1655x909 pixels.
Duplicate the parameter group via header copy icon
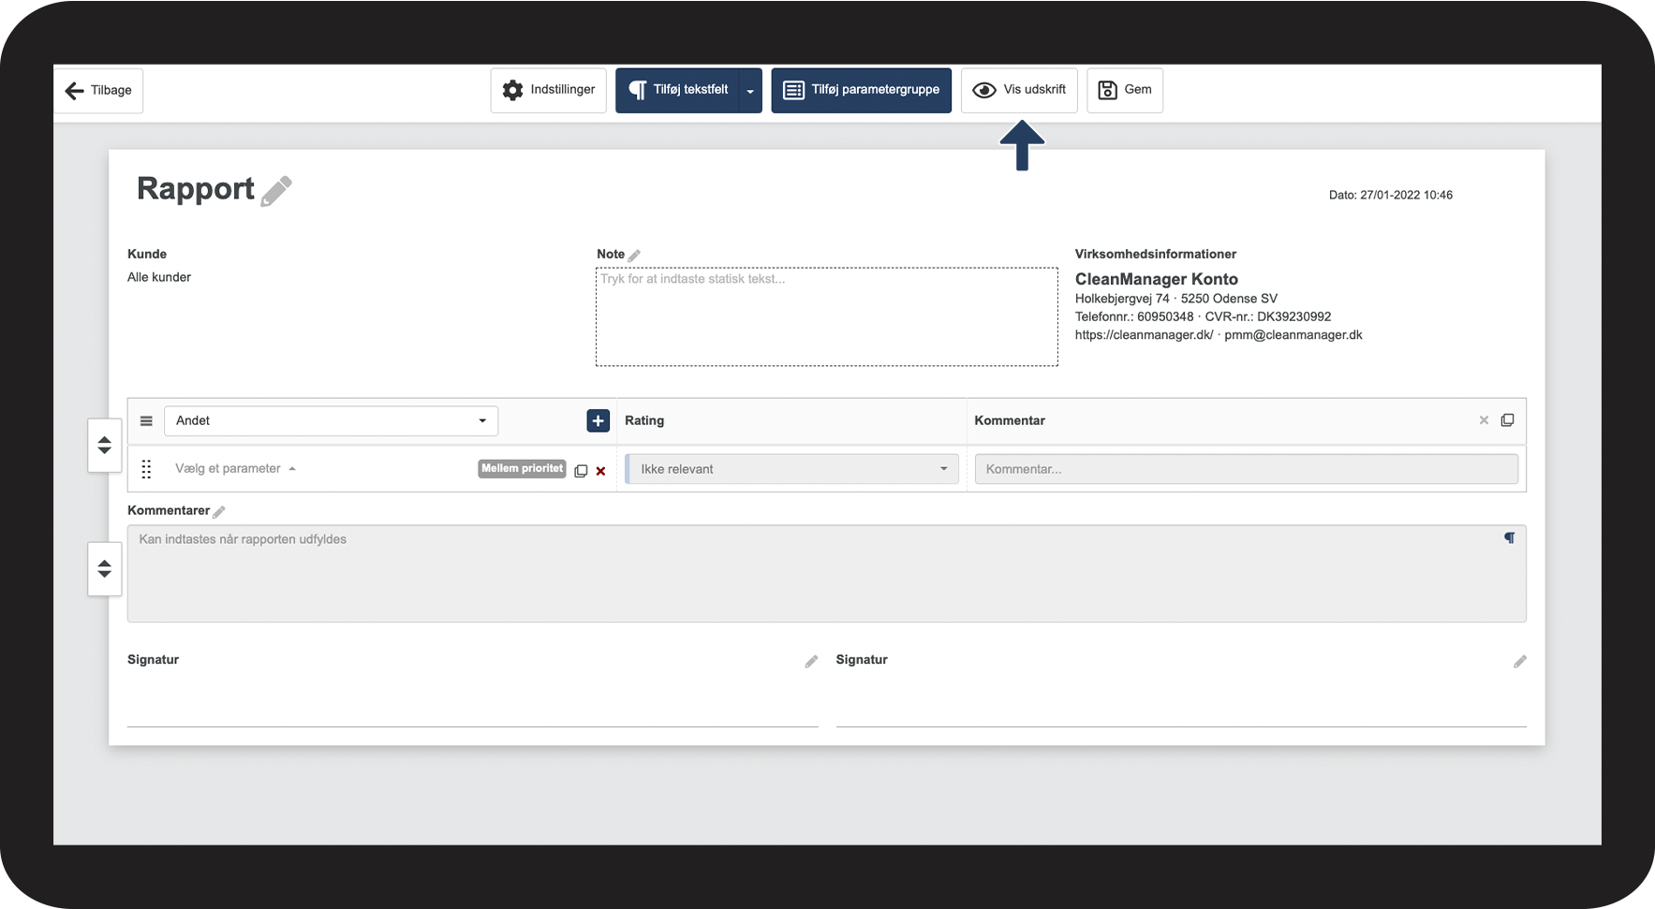click(1507, 420)
